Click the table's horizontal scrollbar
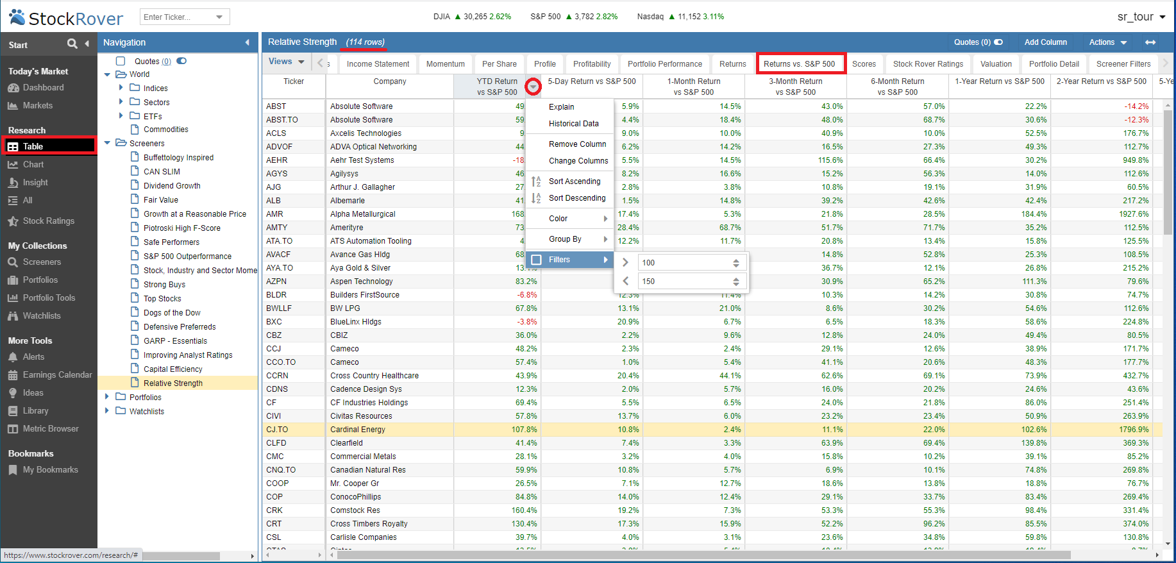1176x563 pixels. click(x=703, y=555)
